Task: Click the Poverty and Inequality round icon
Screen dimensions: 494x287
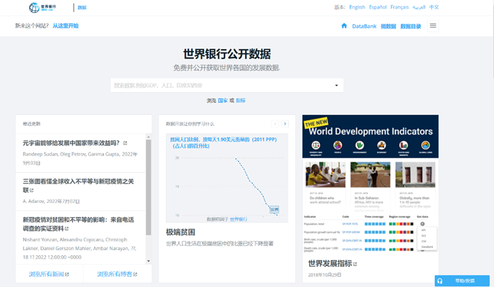Action: pos(315,145)
